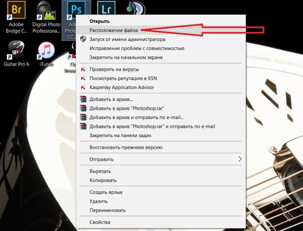
Task: Choose Расположение файла in the context menu
Action: click(x=161, y=30)
